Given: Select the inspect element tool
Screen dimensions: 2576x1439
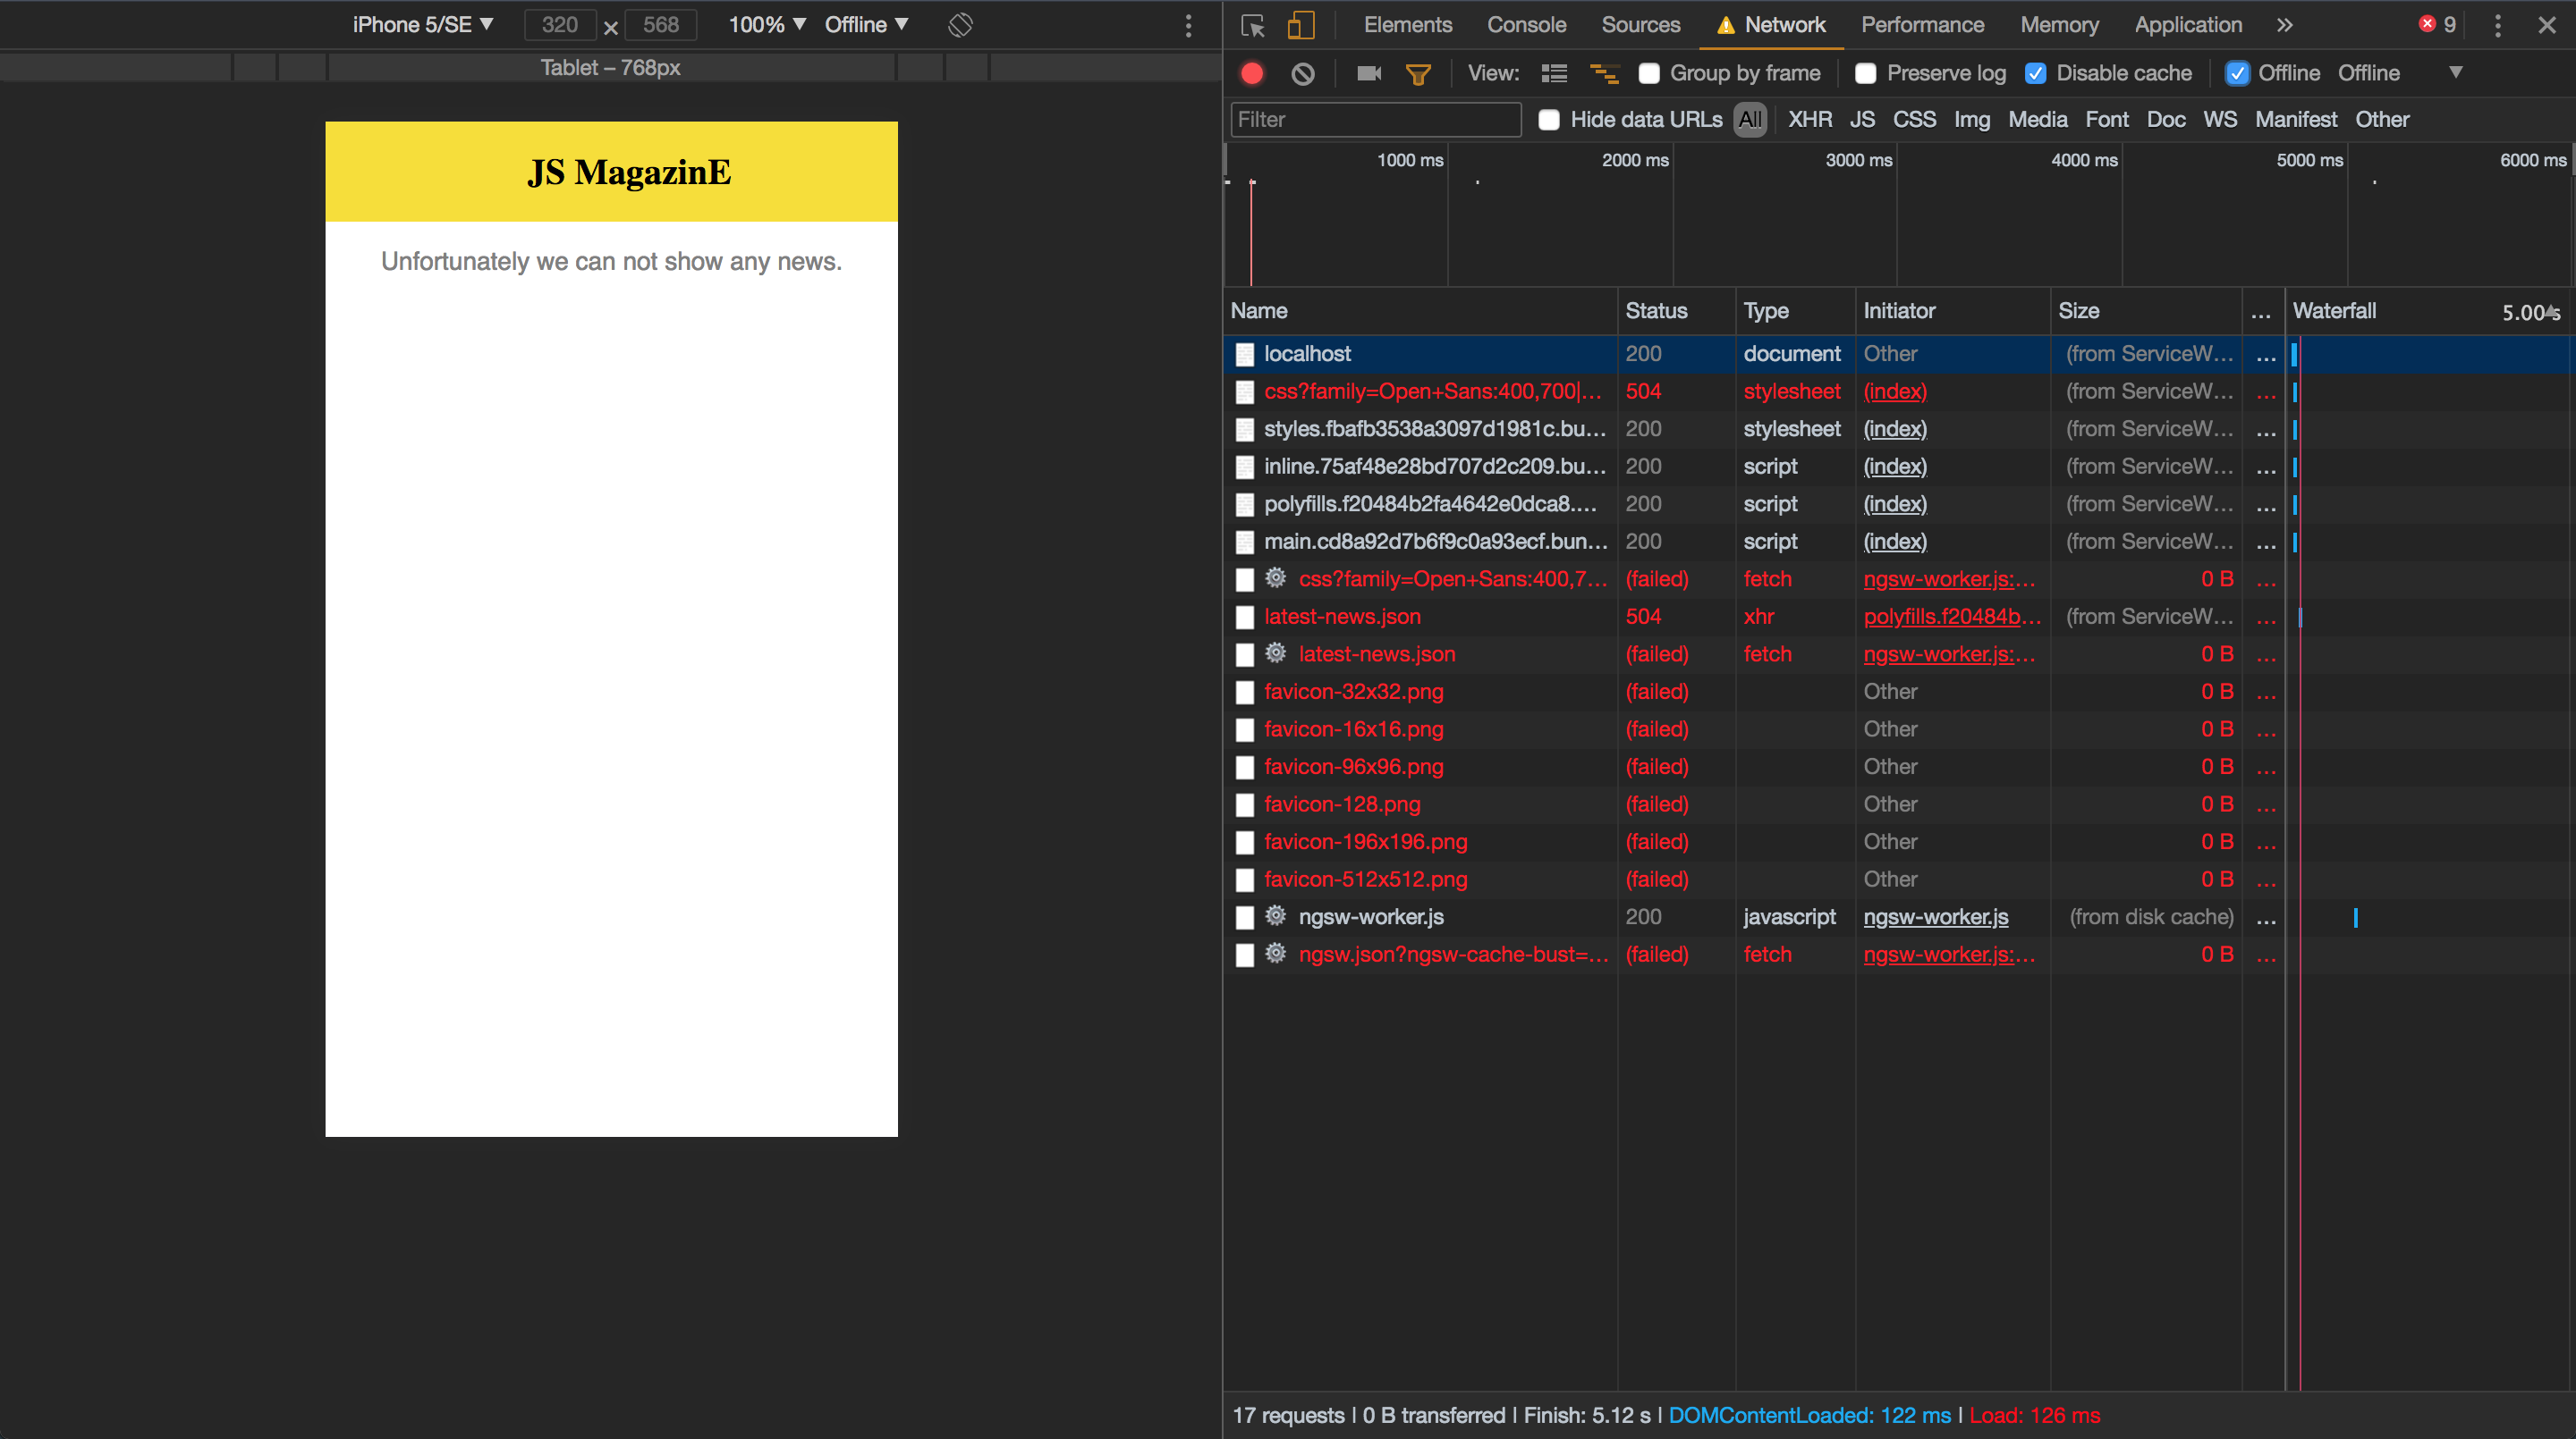Looking at the screenshot, I should tap(1252, 25).
